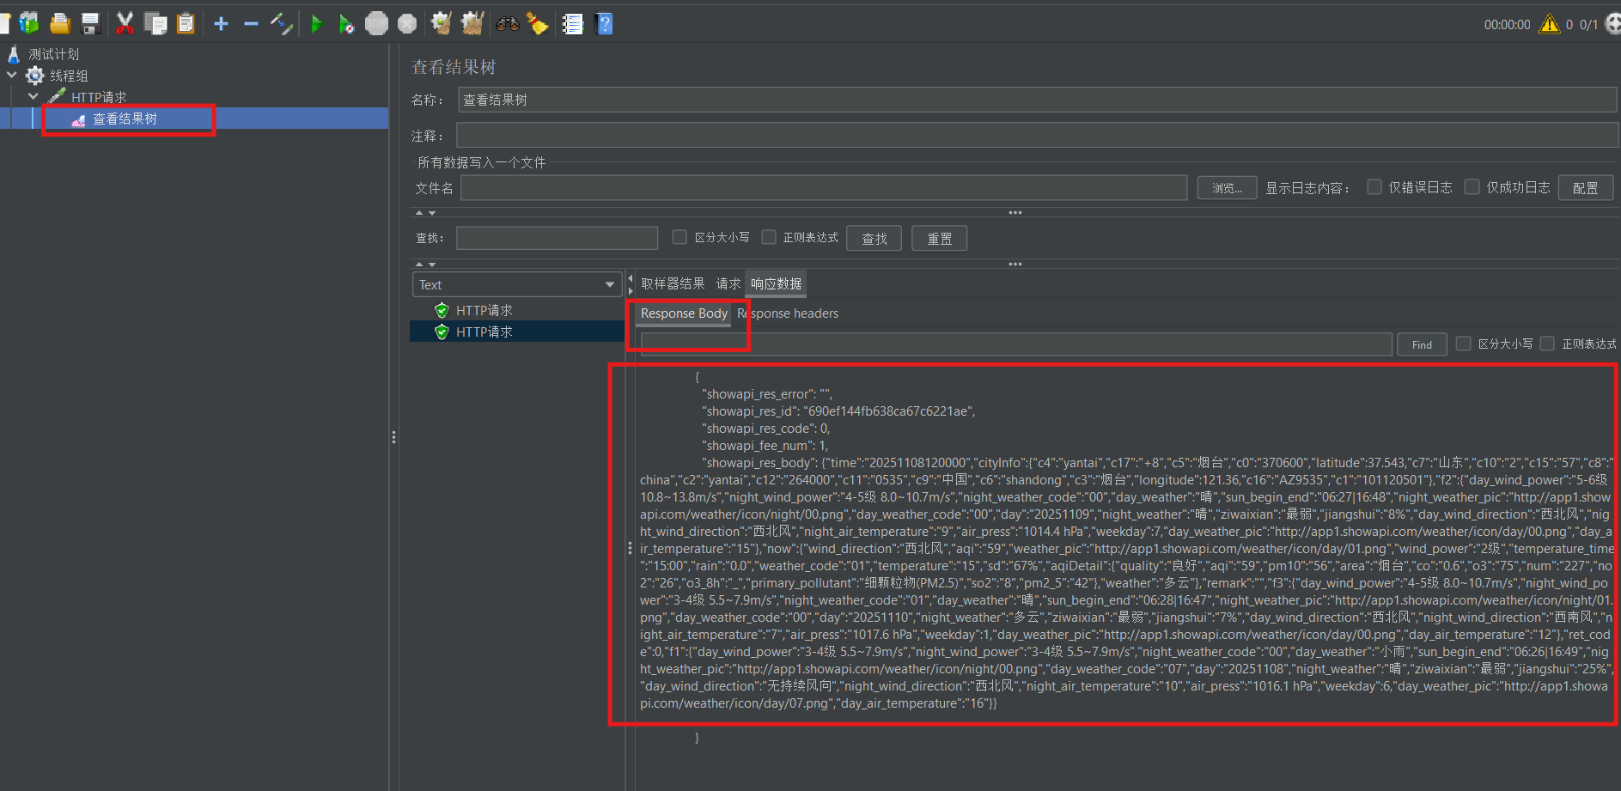Click the 查找 search button
The width and height of the screenshot is (1621, 791).
click(x=874, y=239)
